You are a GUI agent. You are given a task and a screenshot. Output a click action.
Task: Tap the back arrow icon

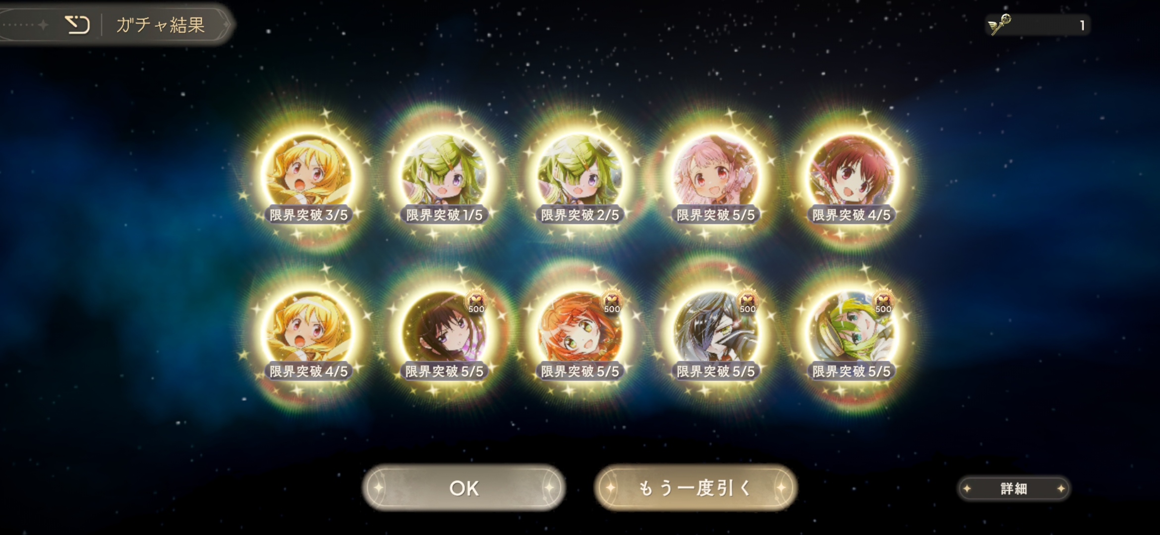[x=78, y=24]
